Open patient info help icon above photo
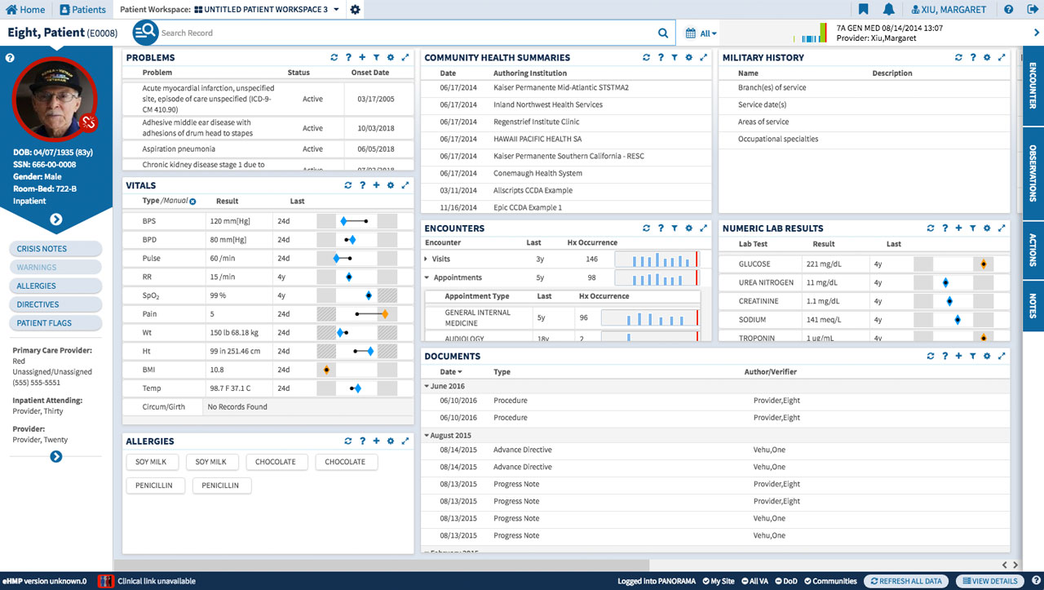Image resolution: width=1044 pixels, height=590 pixels. (10, 58)
